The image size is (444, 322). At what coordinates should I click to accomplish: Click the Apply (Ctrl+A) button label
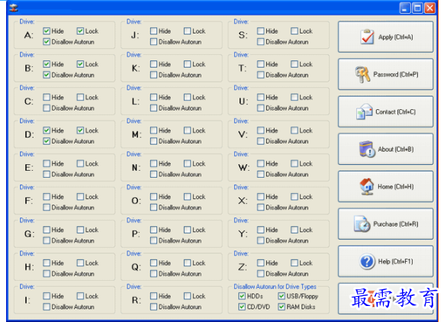tap(396, 37)
